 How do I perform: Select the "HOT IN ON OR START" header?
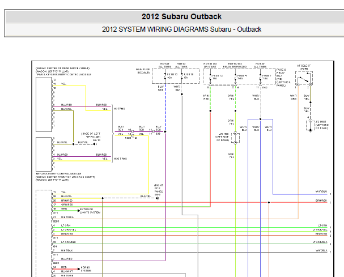210,65
